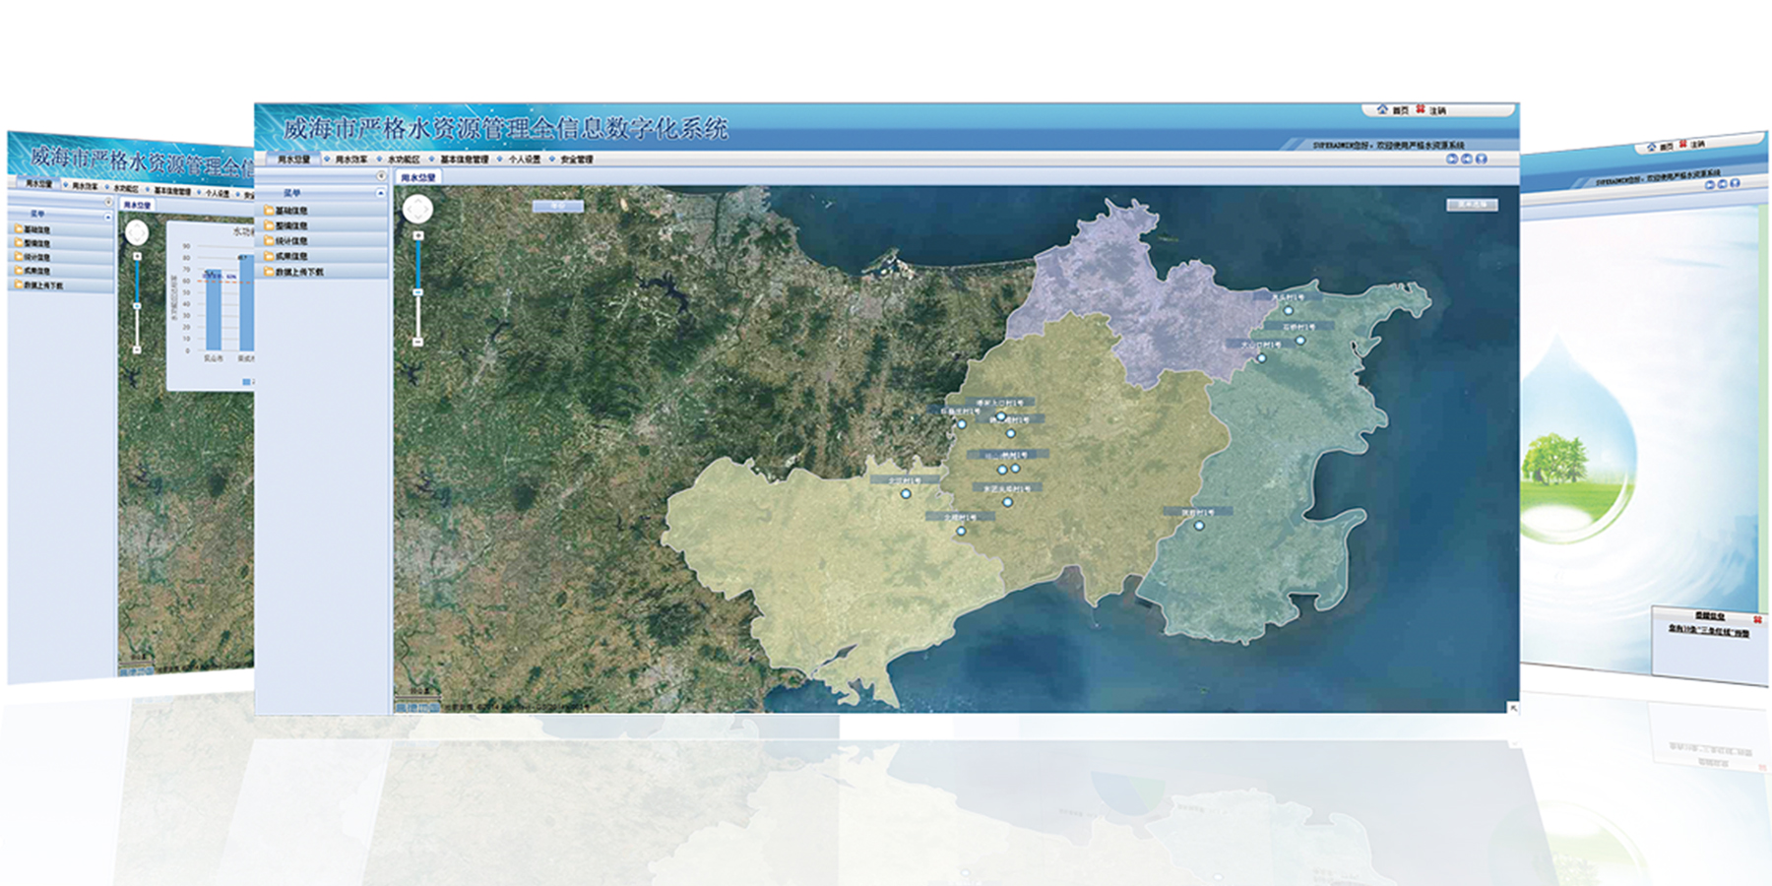Click the first round blue toolbar icon at right
This screenshot has height=886, width=1772.
click(x=1451, y=158)
